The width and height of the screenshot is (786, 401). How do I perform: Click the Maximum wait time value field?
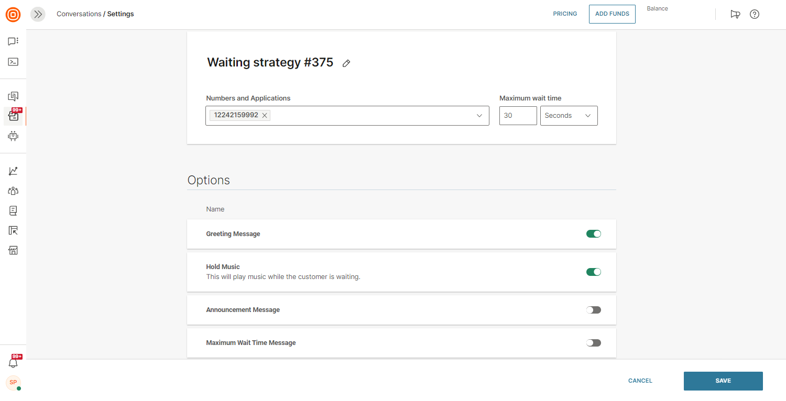pos(518,116)
